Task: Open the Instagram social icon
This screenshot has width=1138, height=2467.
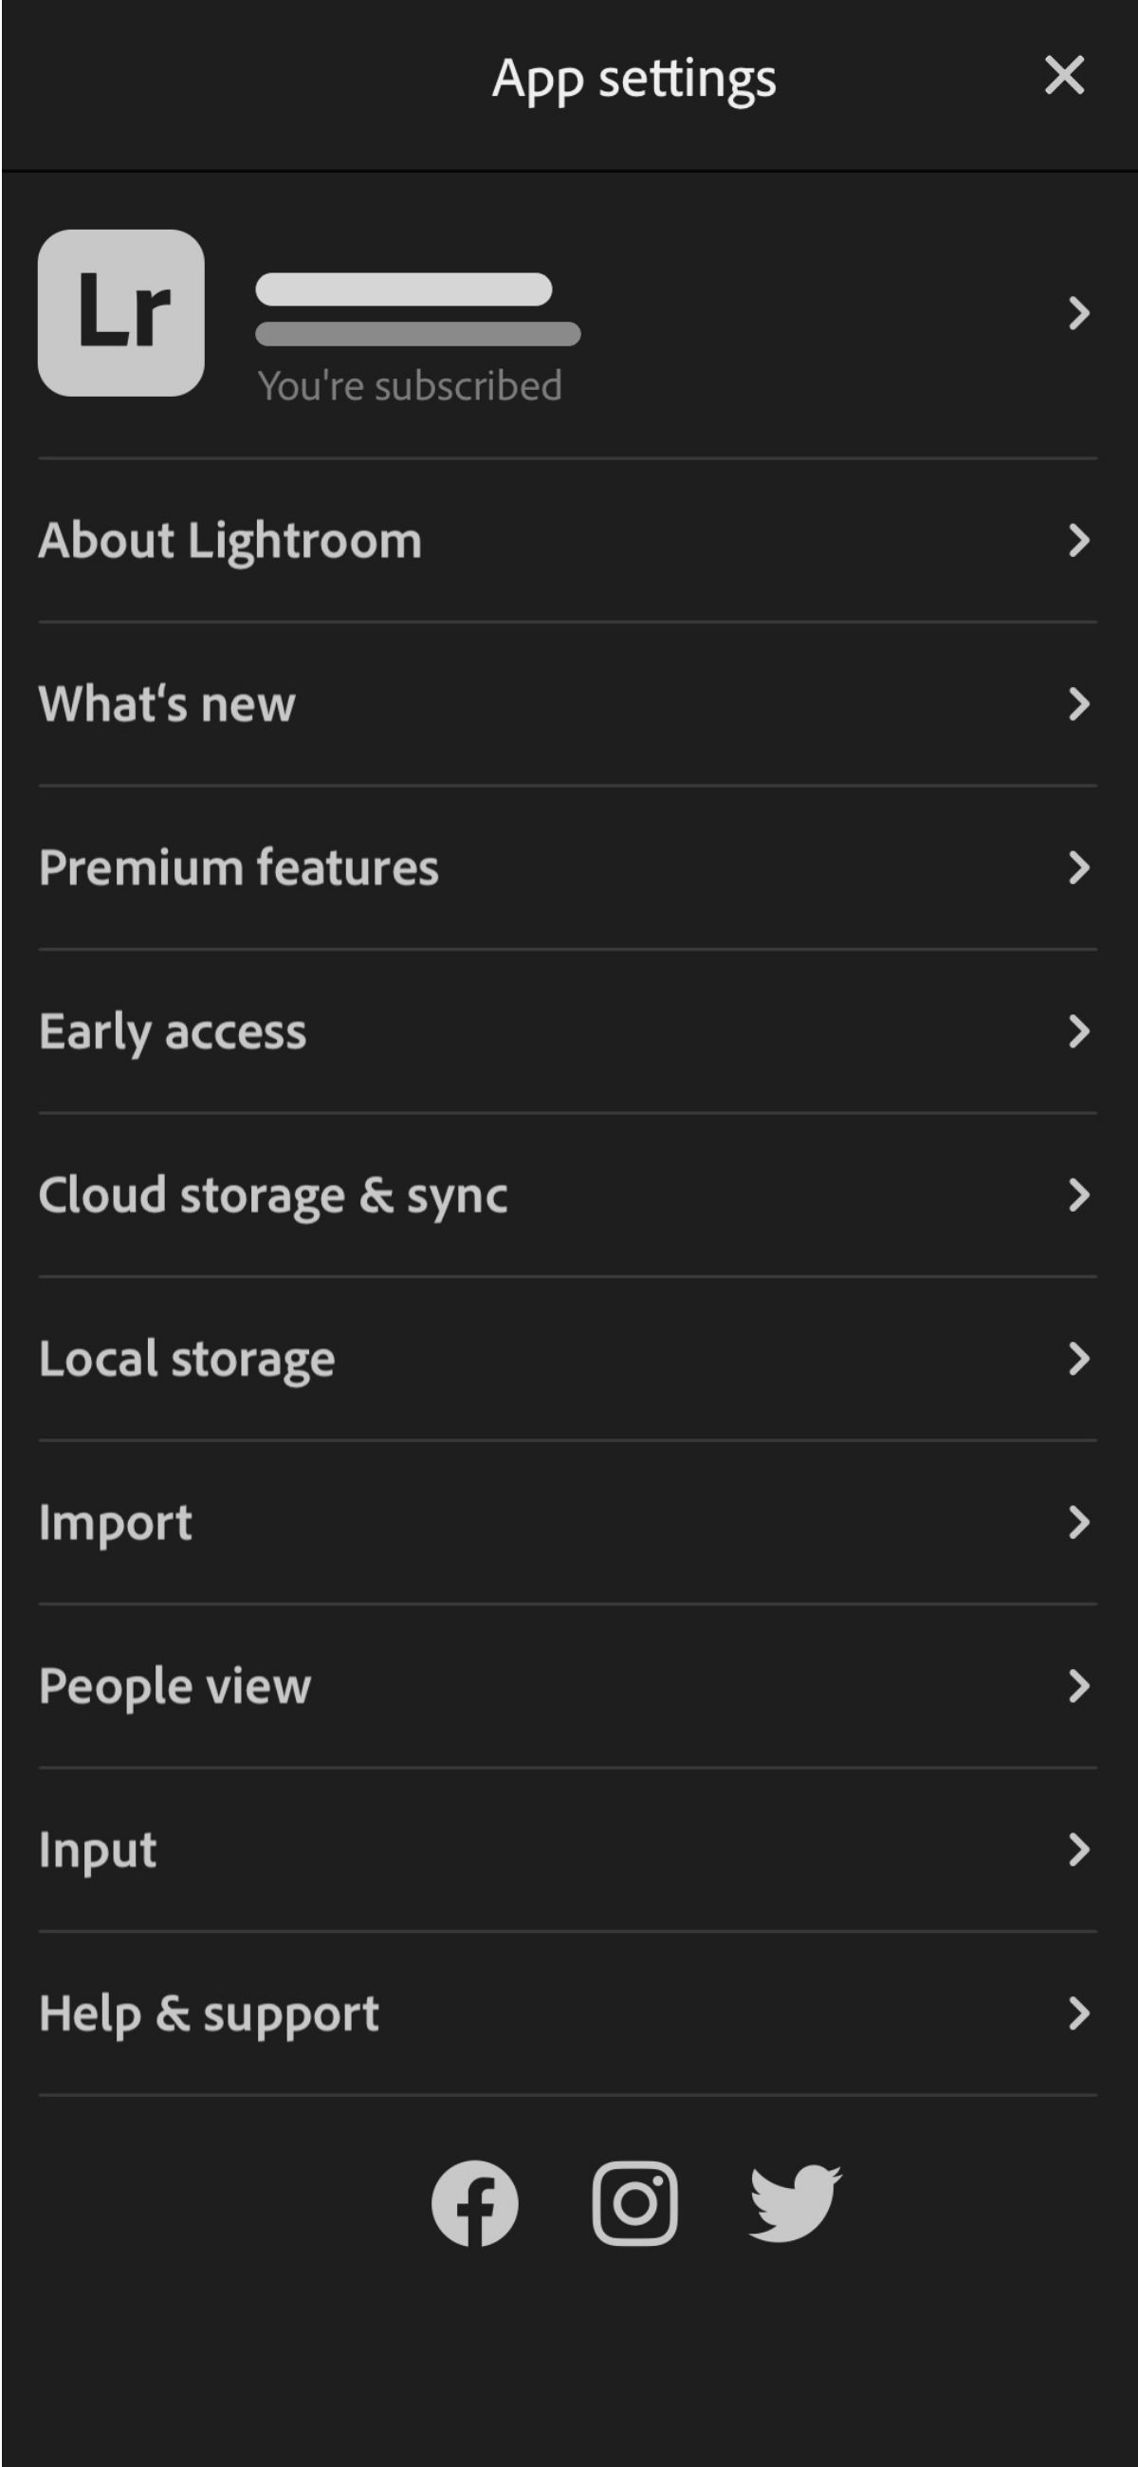Action: (x=634, y=2202)
